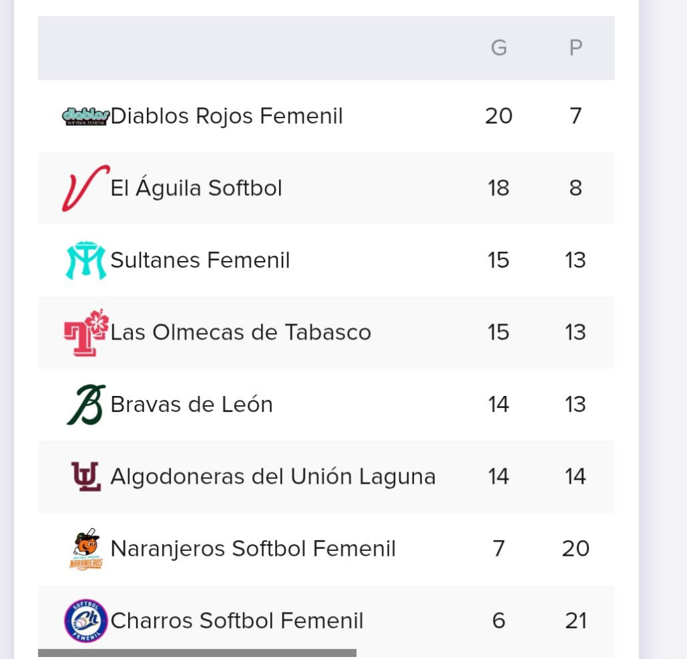Click Algodoneras del Unión Laguna team name
Image resolution: width=687 pixels, height=659 pixels.
coord(273,476)
